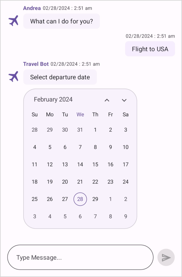Viewport: 182px width, 277px height.
Task: Go to next month with the down chevron
Action: tap(124, 100)
